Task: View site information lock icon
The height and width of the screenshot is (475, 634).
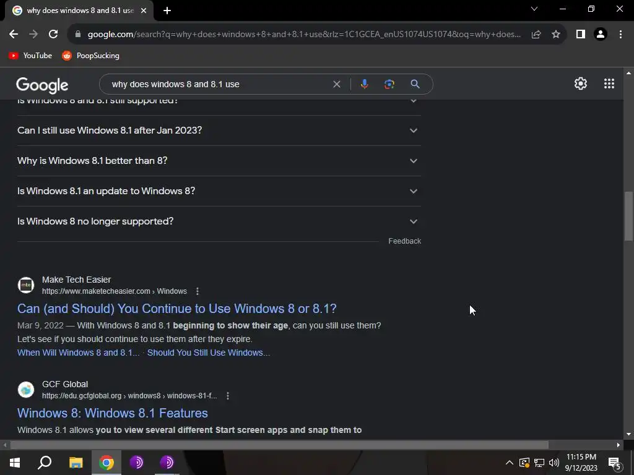Action: pyautogui.click(x=78, y=35)
